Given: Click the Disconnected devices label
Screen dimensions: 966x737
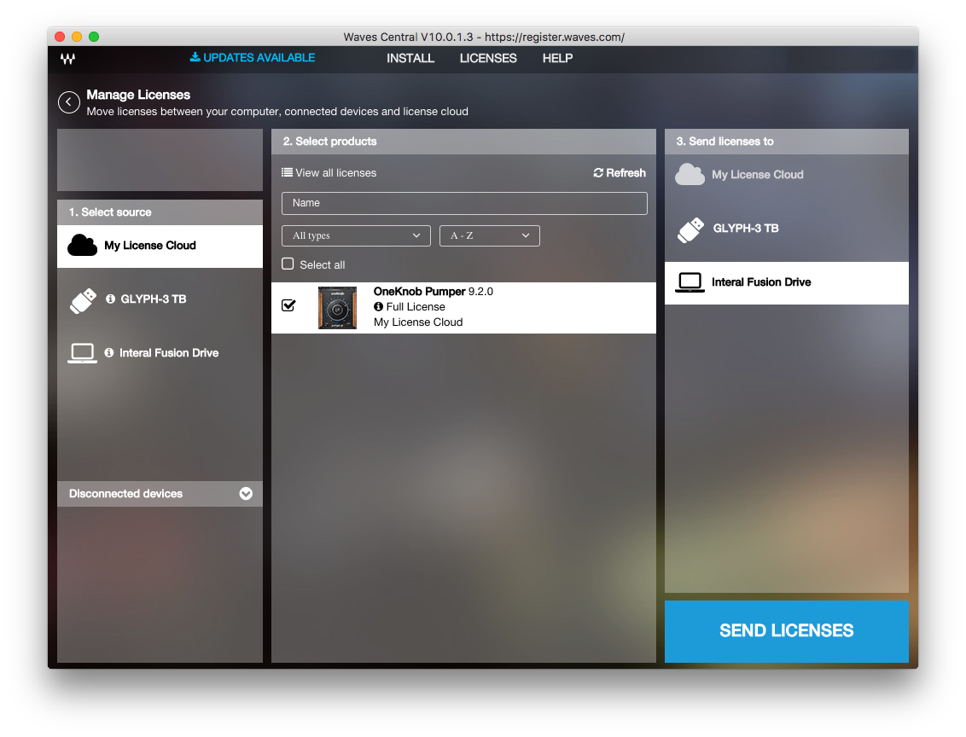Looking at the screenshot, I should [x=125, y=494].
